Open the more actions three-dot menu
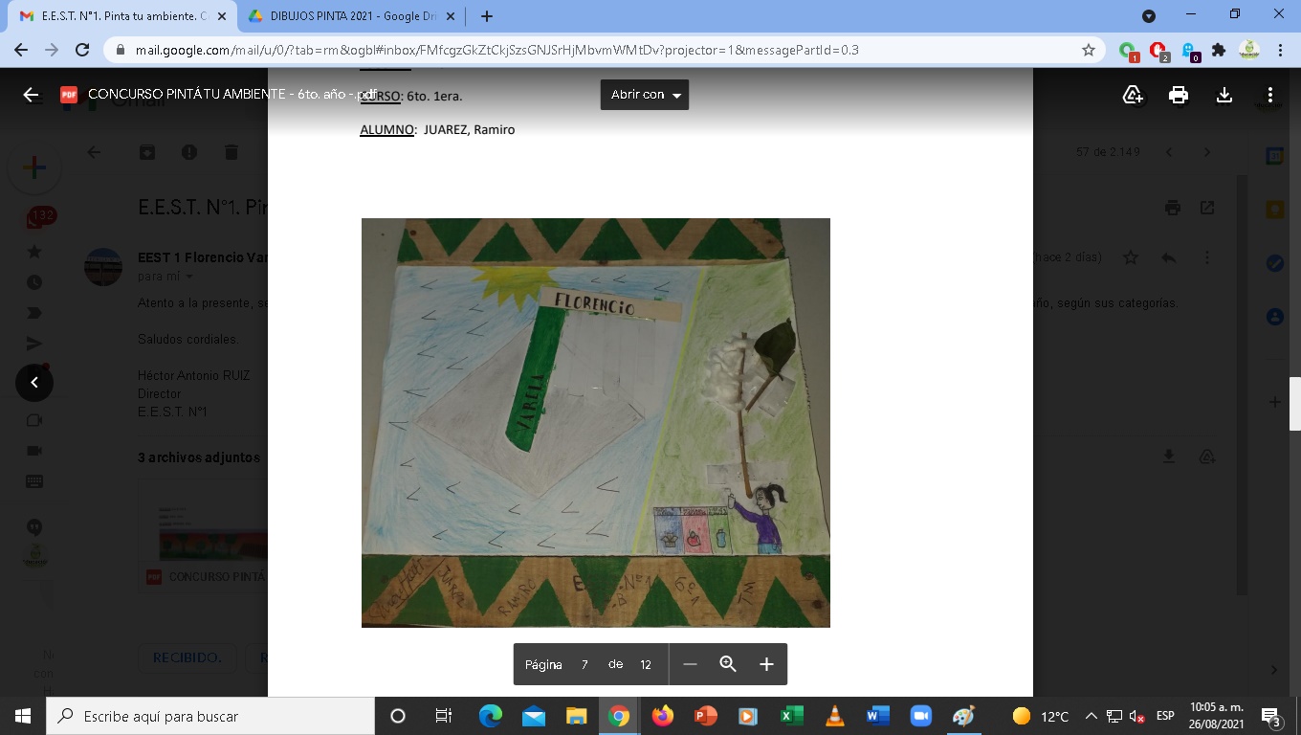1301x735 pixels. tap(1269, 95)
